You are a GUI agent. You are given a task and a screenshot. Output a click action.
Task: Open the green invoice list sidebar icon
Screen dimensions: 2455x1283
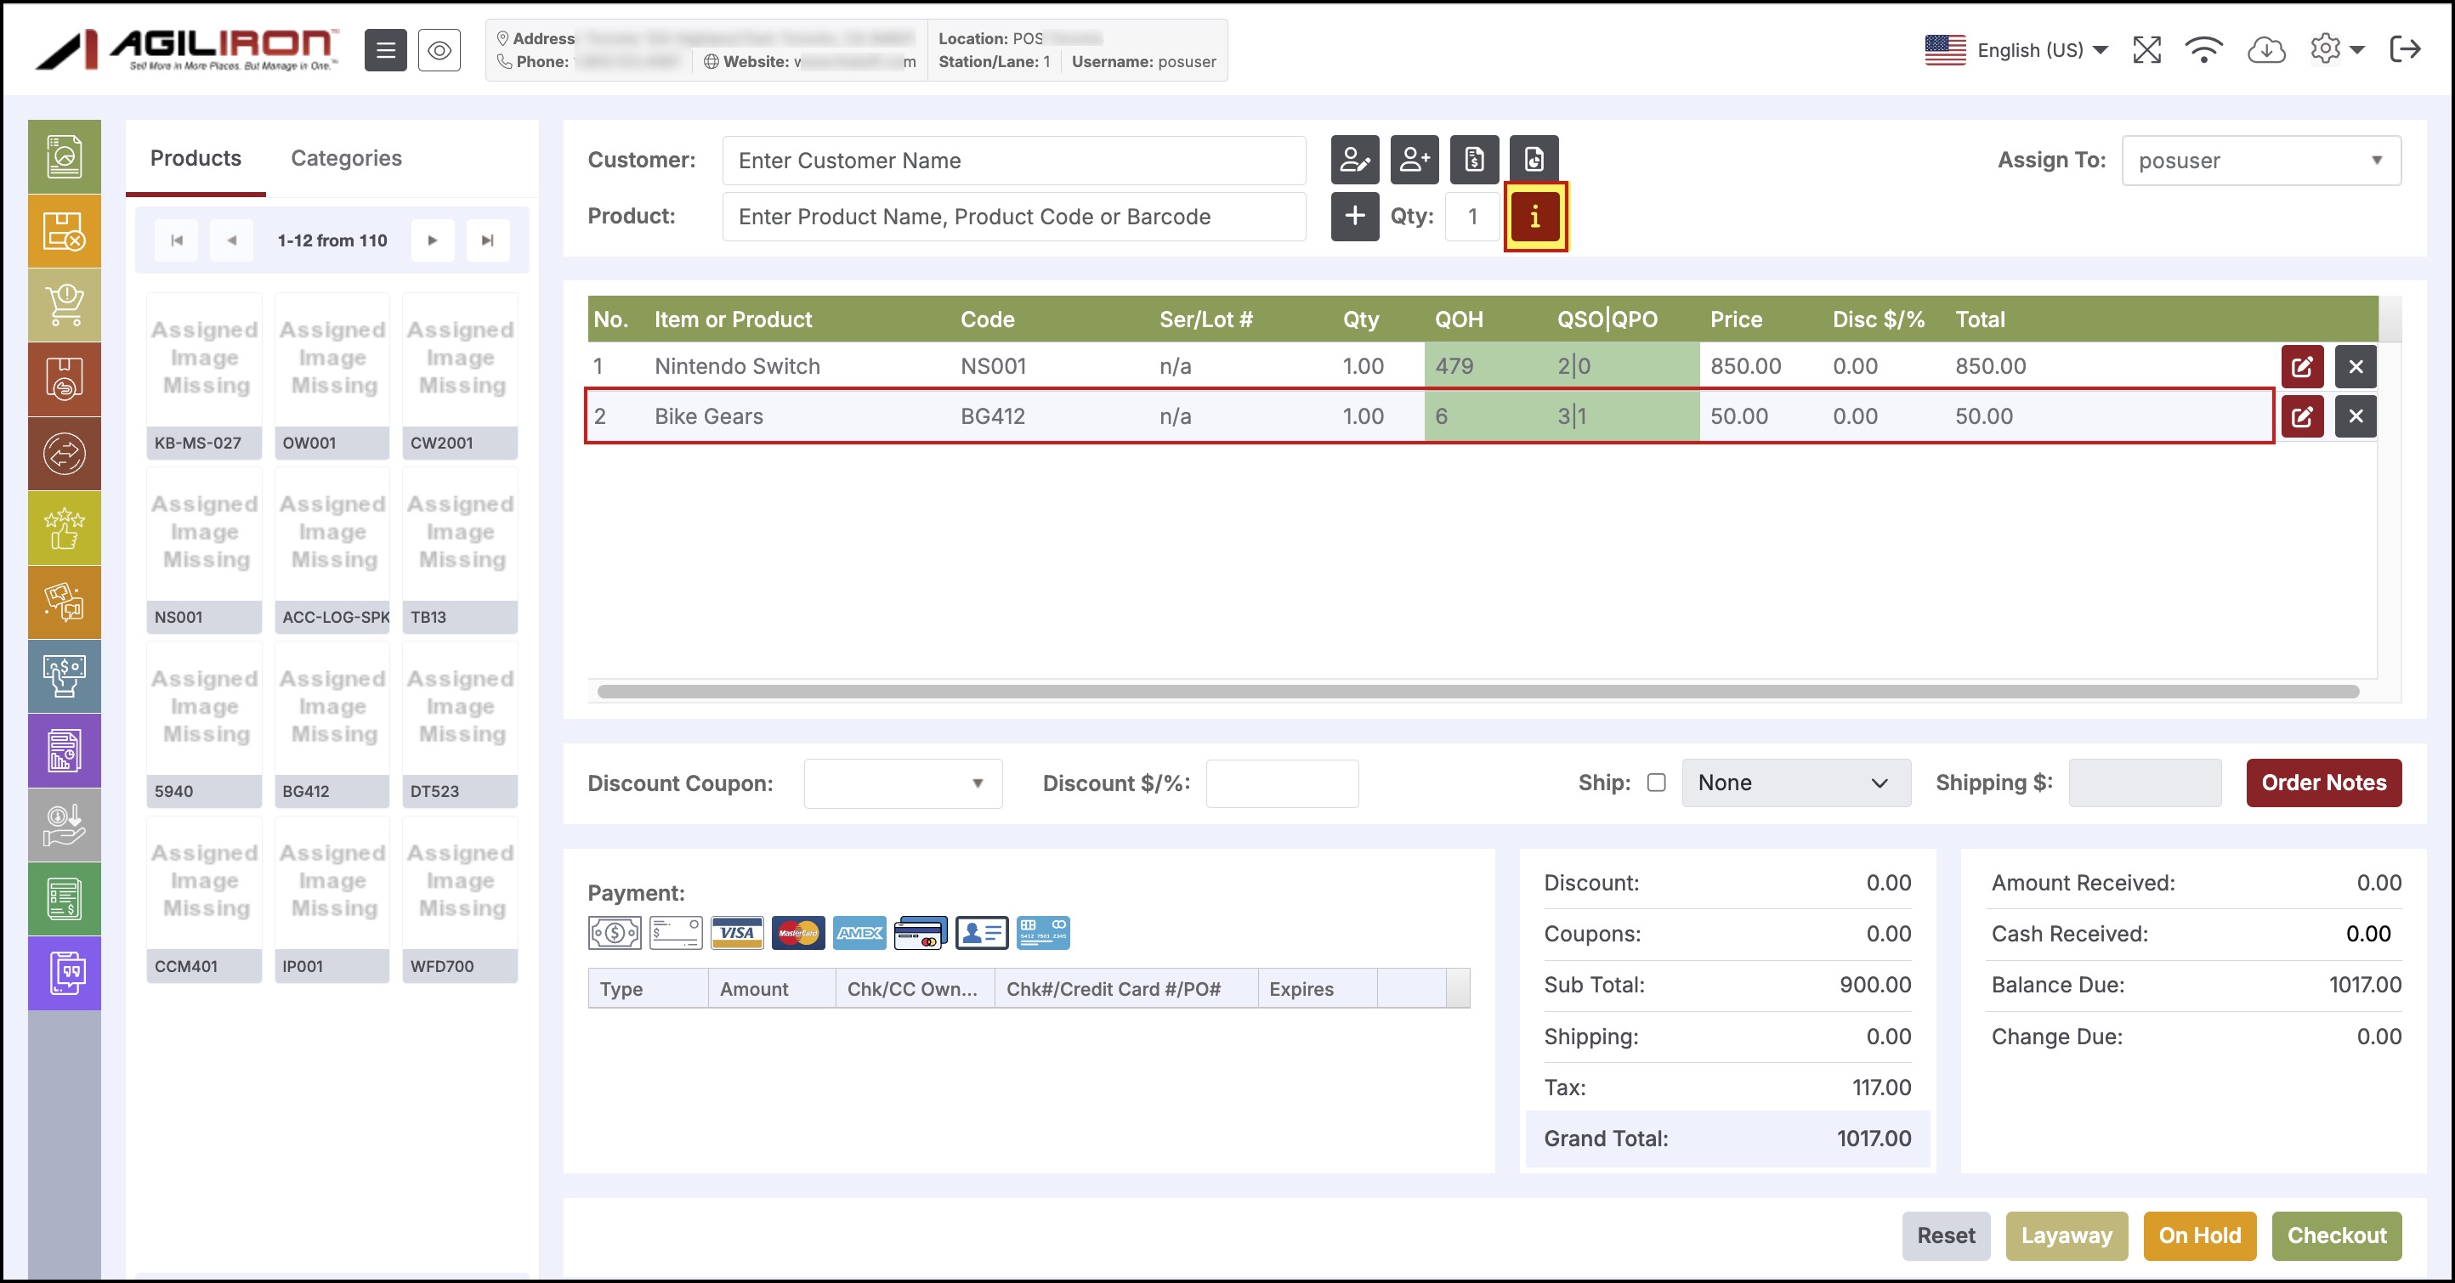[x=64, y=899]
